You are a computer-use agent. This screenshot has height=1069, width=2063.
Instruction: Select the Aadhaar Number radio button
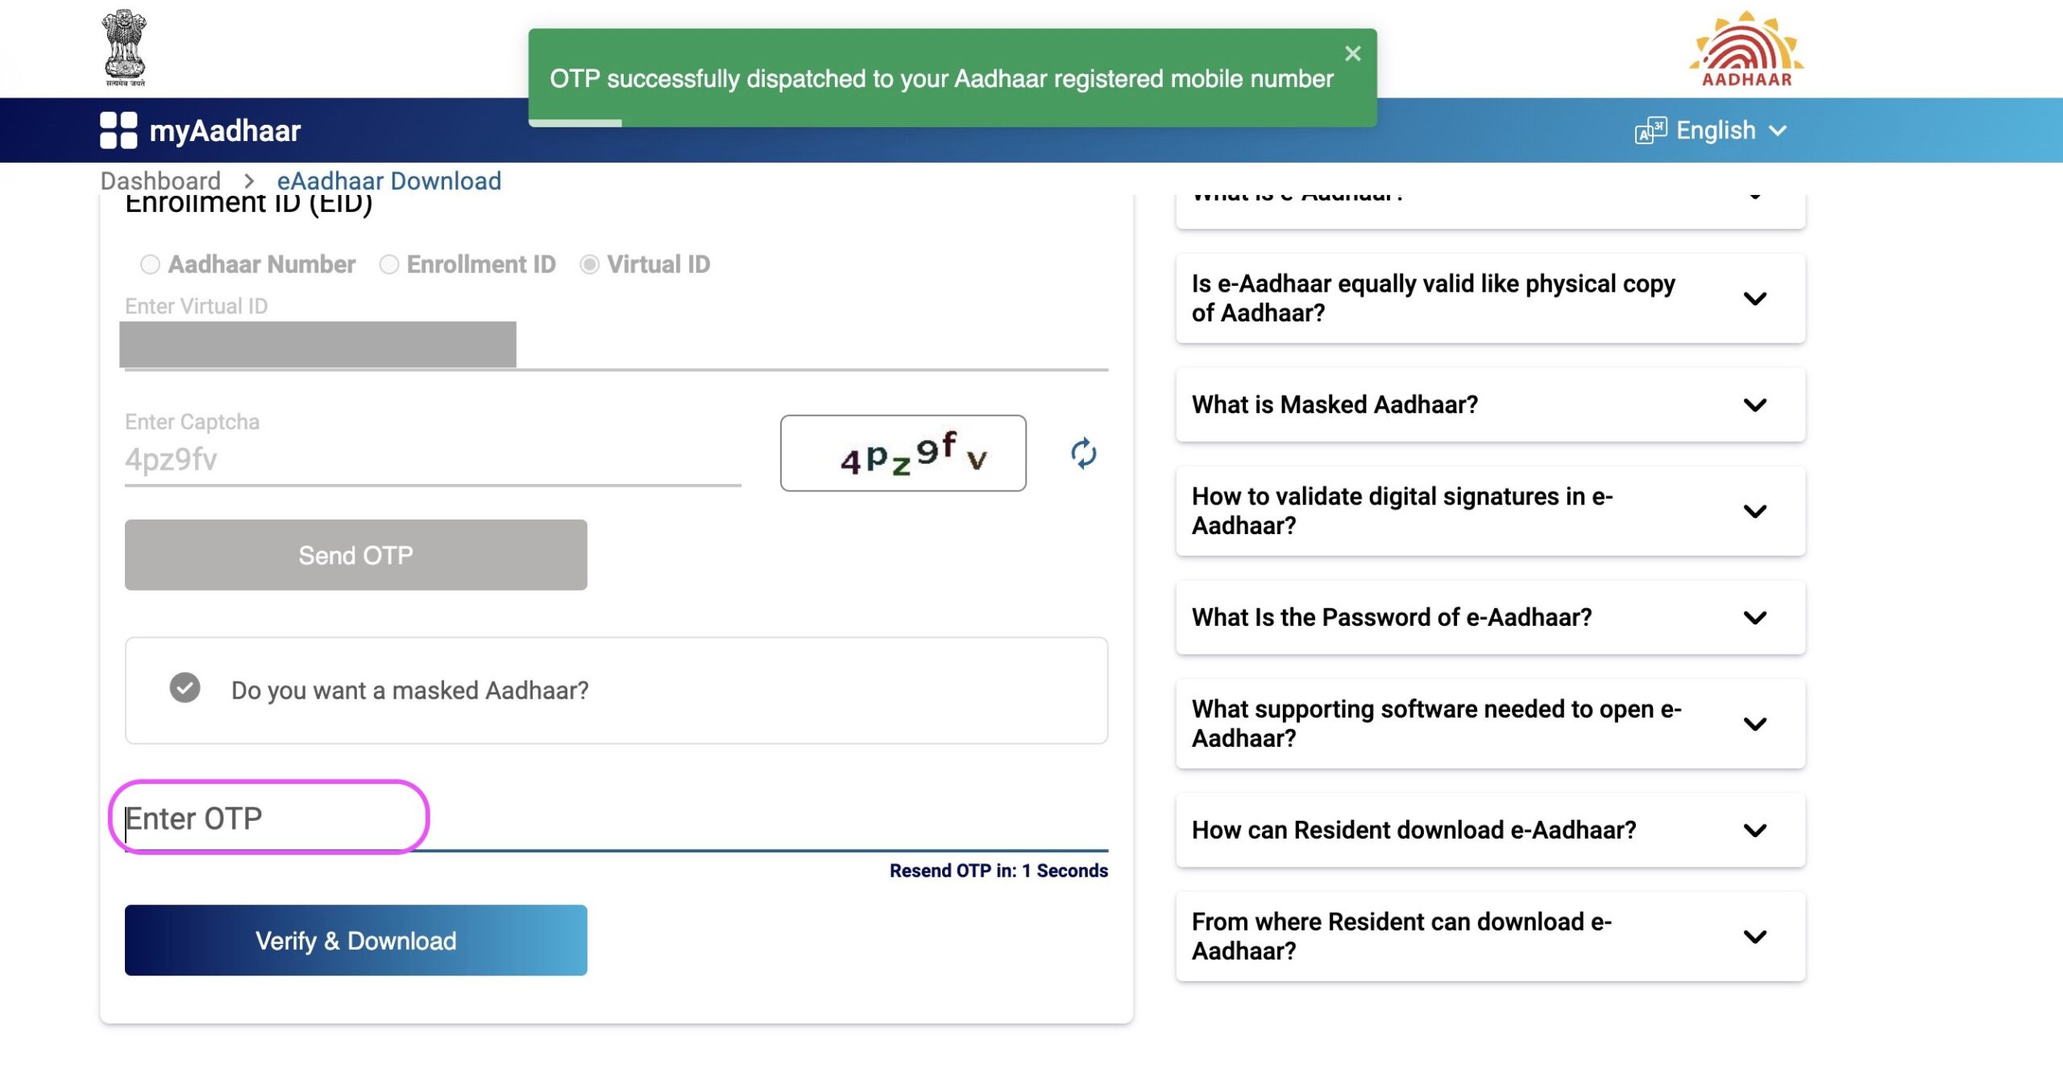[147, 263]
